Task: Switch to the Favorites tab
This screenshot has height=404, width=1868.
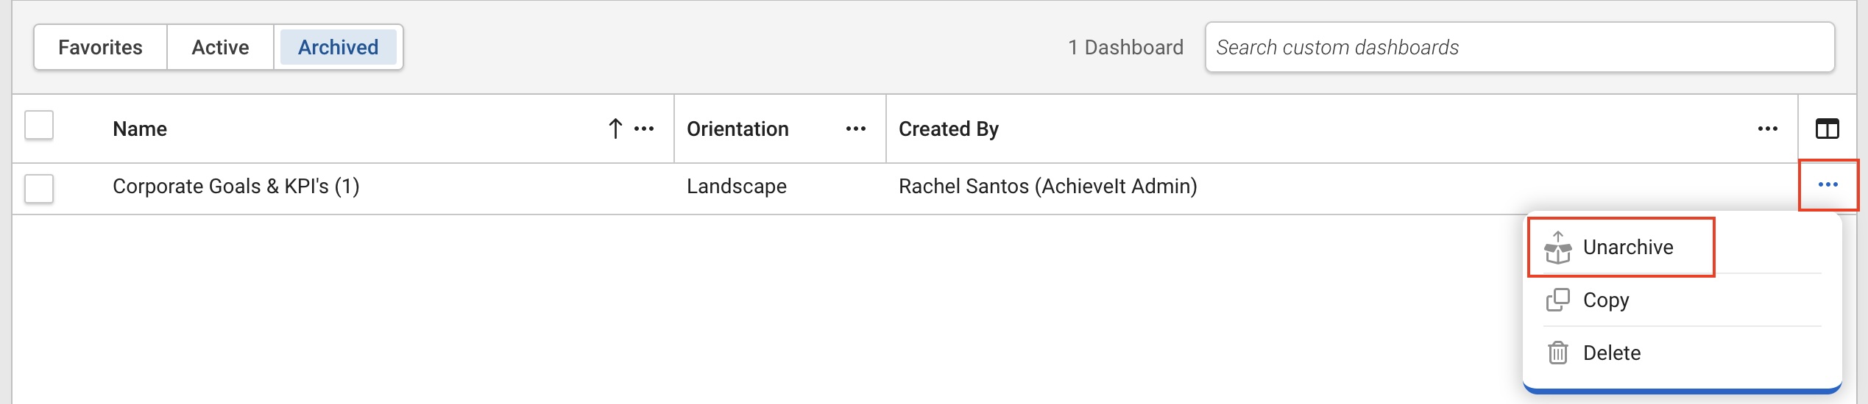Action: (101, 47)
